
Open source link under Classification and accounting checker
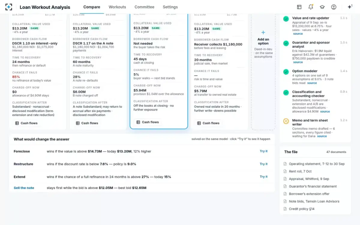tap(325, 112)
